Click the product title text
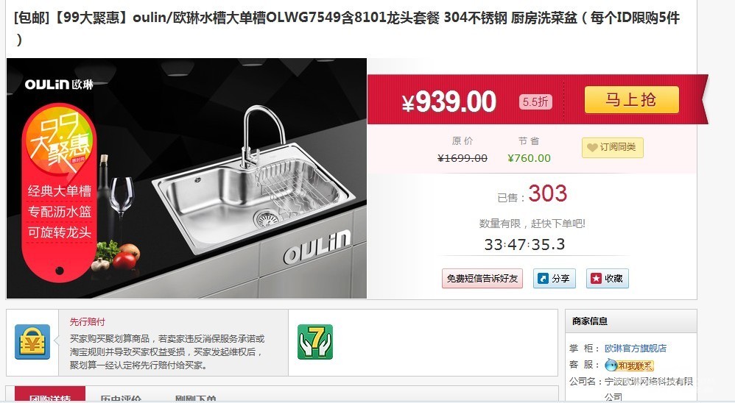 [x=347, y=28]
